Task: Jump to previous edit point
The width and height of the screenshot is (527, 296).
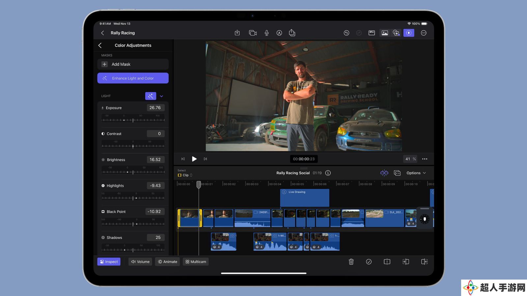Action: 183,159
